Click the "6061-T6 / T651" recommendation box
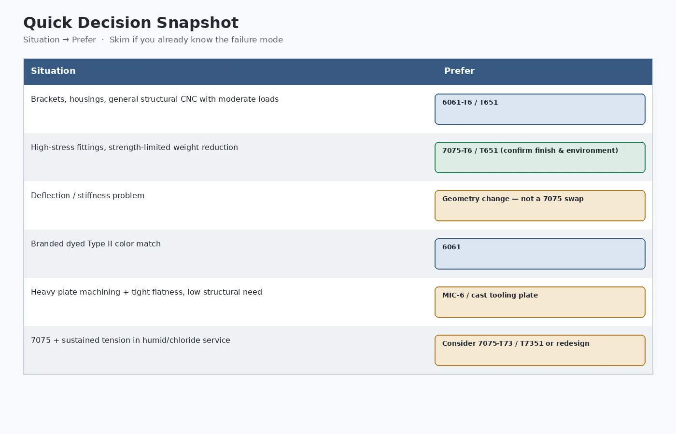This screenshot has height=434, width=676. pyautogui.click(x=540, y=109)
